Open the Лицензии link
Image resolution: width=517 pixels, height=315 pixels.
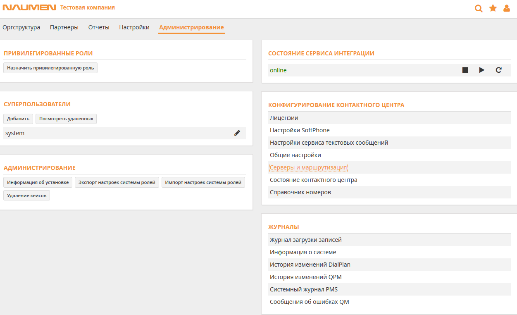click(x=284, y=118)
